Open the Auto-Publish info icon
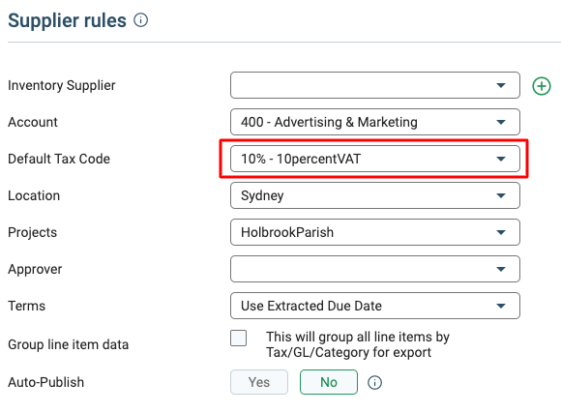Viewport: 561px width, 413px height. 374,383
